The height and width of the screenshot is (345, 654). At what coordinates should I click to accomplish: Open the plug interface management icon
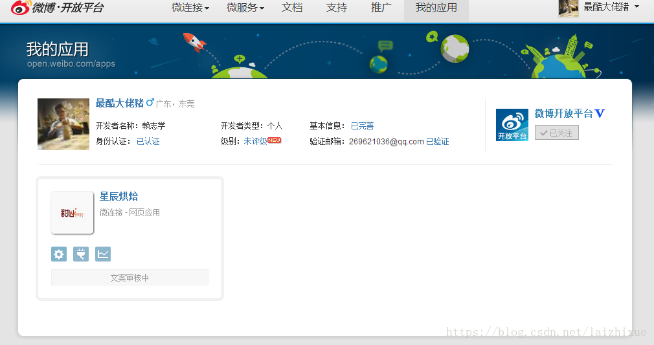(81, 254)
